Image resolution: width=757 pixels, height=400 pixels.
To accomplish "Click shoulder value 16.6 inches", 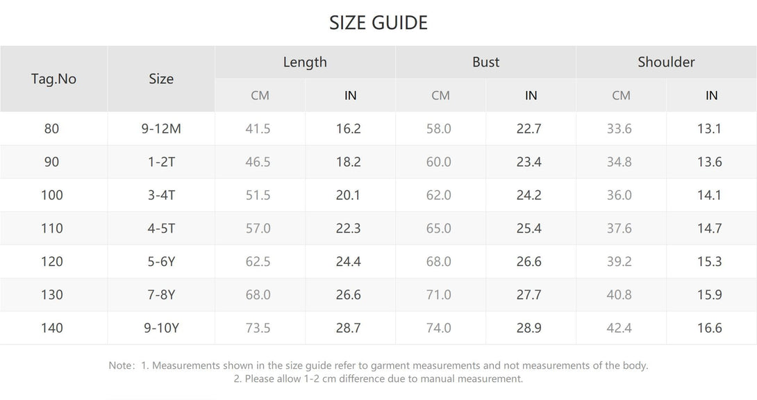I will (709, 328).
